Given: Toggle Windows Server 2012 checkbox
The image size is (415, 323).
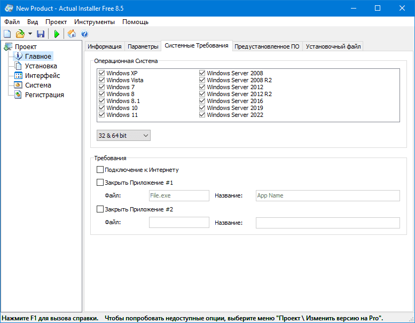Looking at the screenshot, I should [202, 87].
